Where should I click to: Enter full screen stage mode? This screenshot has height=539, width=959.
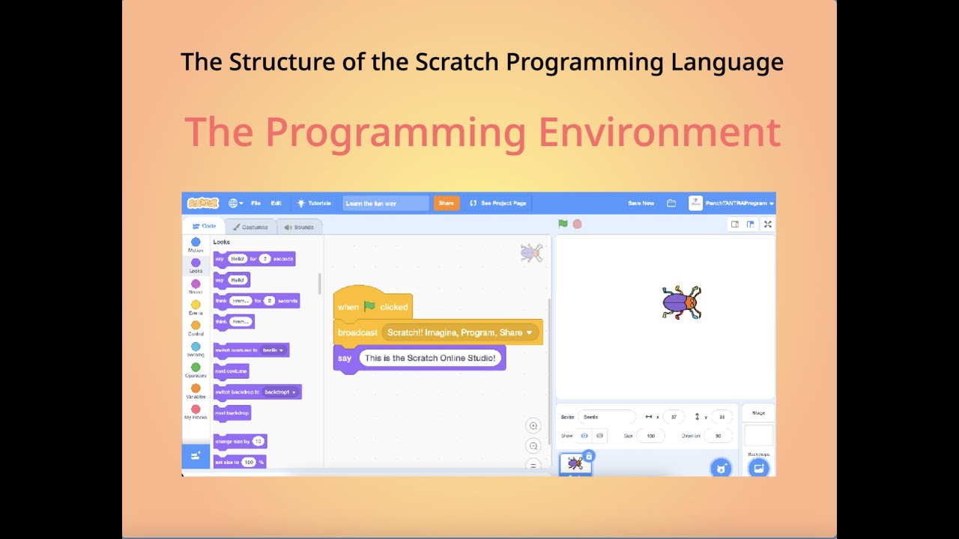pos(767,224)
